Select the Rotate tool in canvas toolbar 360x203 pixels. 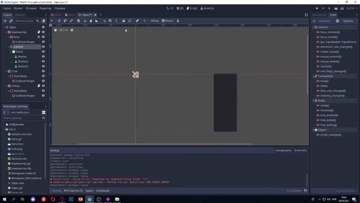pos(65,21)
